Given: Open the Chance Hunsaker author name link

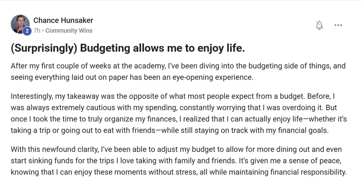Looking at the screenshot, I should click(63, 20).
